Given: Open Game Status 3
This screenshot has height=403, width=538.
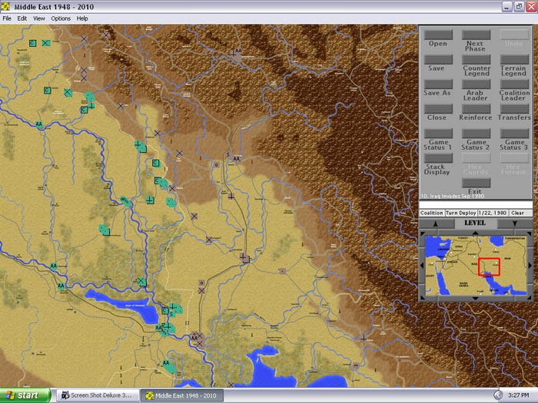Looking at the screenshot, I should point(514,134).
